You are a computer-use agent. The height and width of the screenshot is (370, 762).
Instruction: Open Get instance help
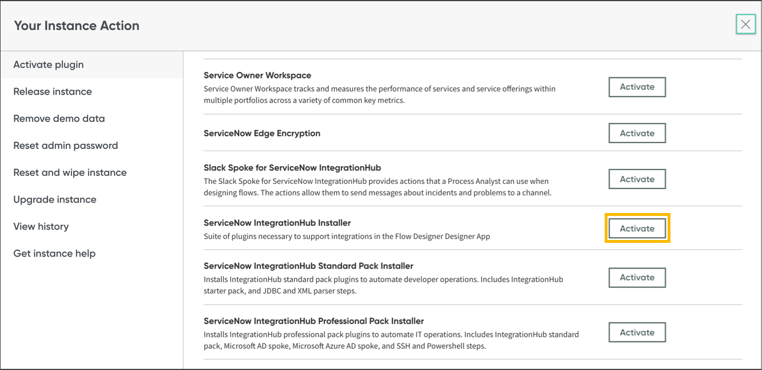tap(54, 253)
